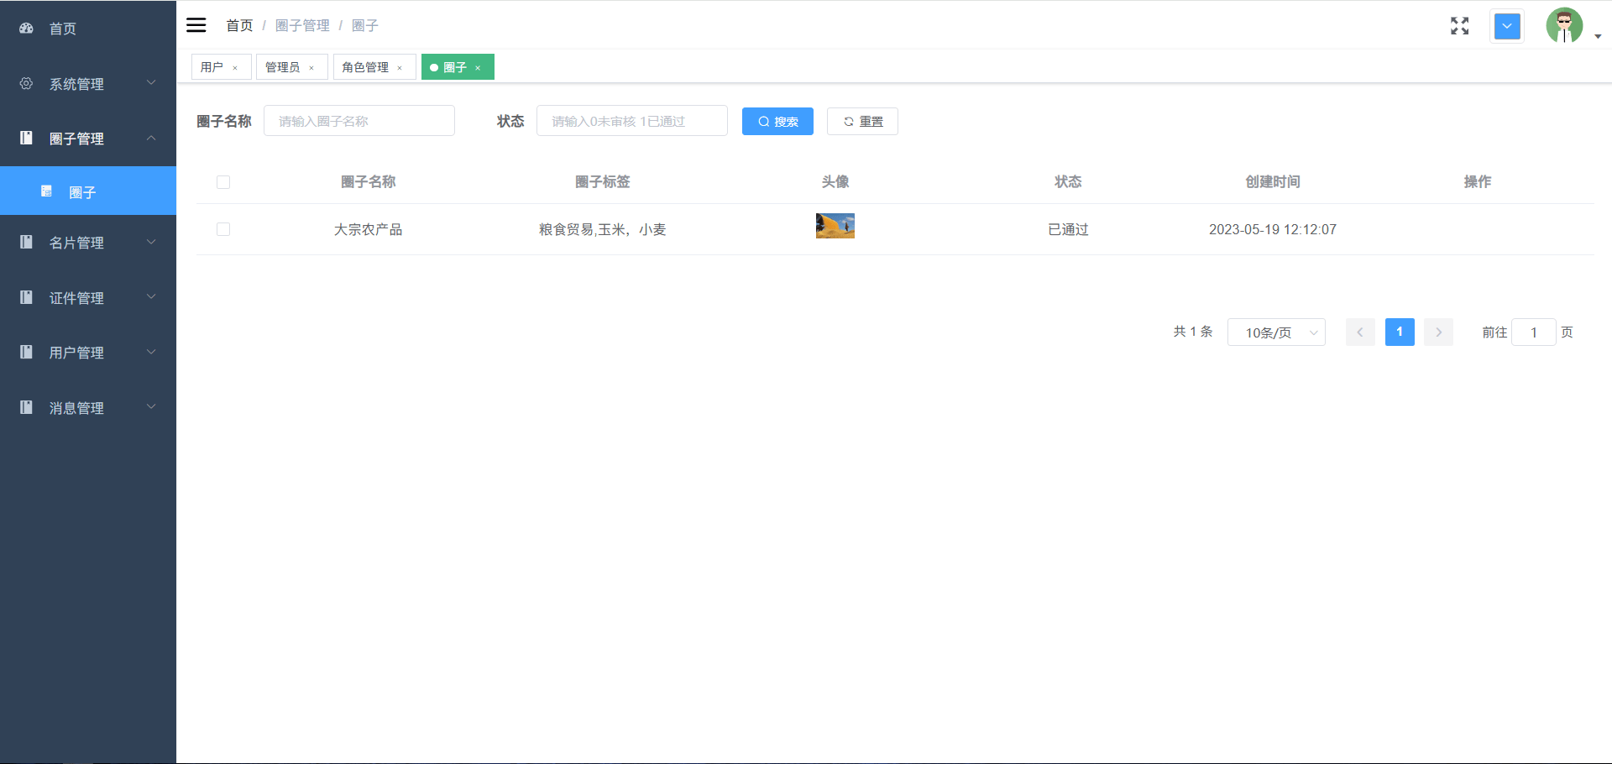Open the 大宗农产品 avatar thumbnail
The image size is (1612, 764).
tap(835, 226)
